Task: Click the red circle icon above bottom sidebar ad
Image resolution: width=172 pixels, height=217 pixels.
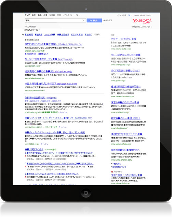Action: (112, 171)
